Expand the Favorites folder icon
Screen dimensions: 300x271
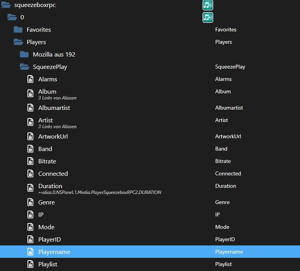18,30
